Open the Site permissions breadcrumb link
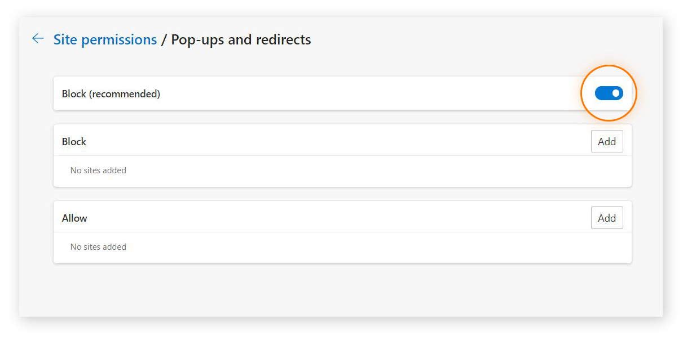 point(105,39)
